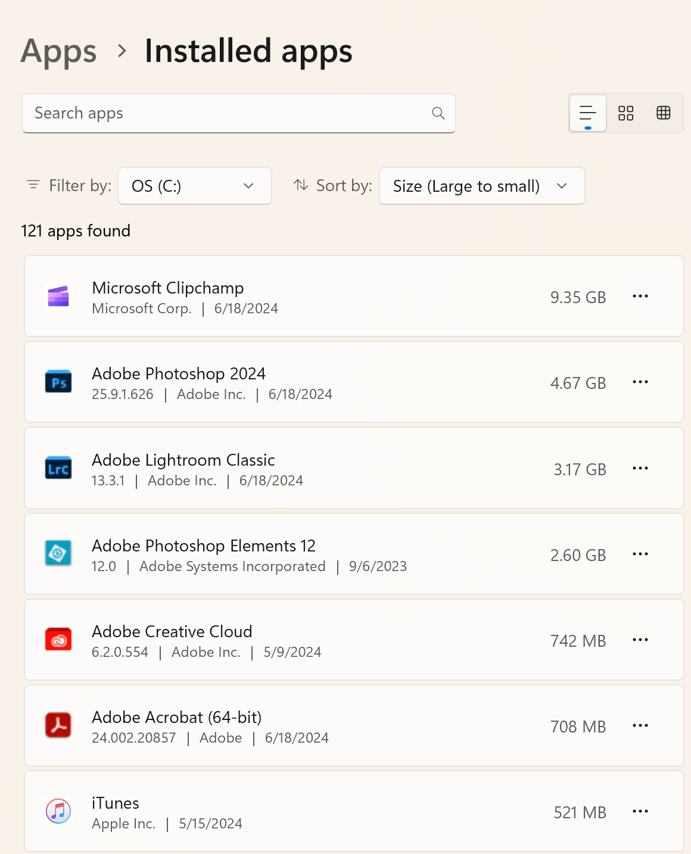Open more options for Adobe Creative Cloud
Image resolution: width=691 pixels, height=854 pixels.
[x=640, y=640]
